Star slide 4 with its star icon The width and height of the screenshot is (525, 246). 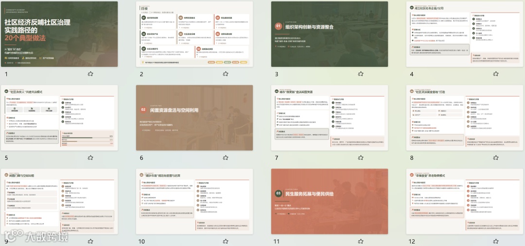pyautogui.click(x=495, y=74)
